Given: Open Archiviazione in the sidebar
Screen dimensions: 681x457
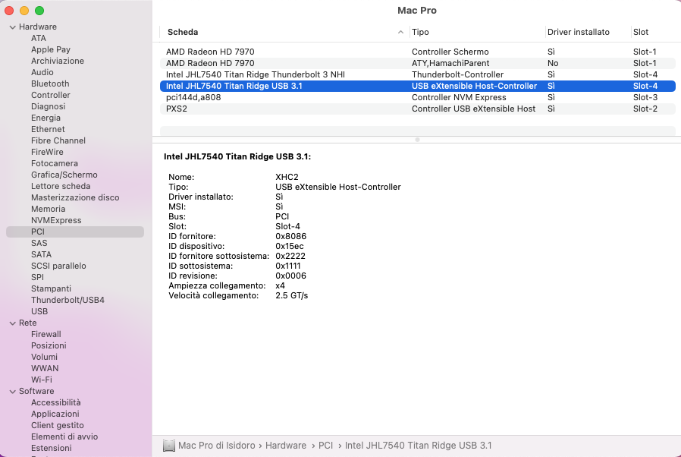Looking at the screenshot, I should 58,61.
